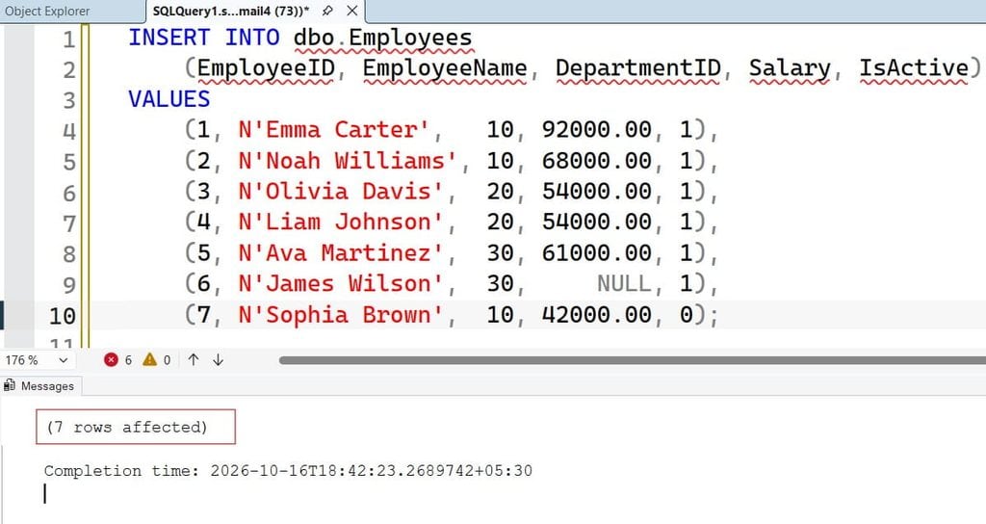
Task: Click the VALUES keyword on line 3
Action: 169,99
